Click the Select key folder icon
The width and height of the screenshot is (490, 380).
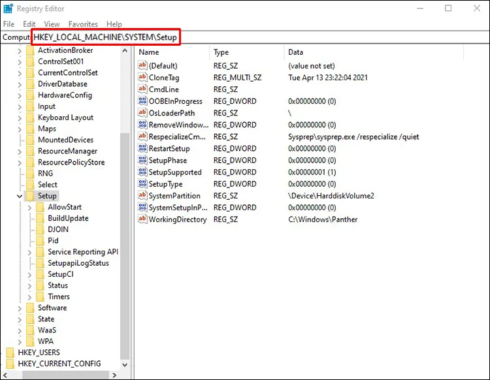(30, 185)
